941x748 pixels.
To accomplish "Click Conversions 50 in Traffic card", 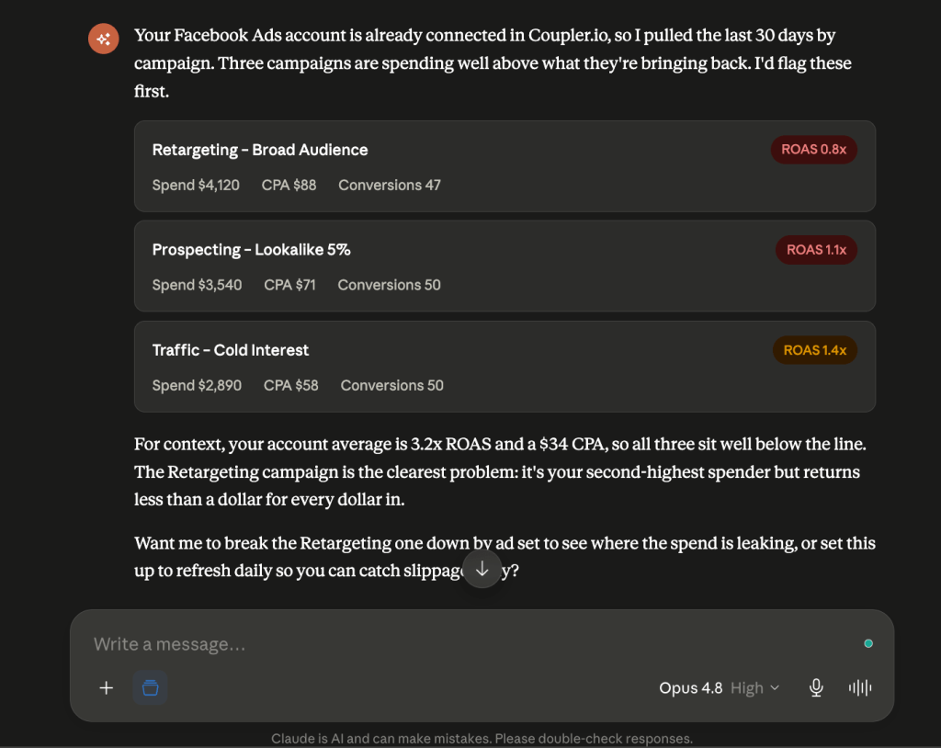I will [391, 385].
